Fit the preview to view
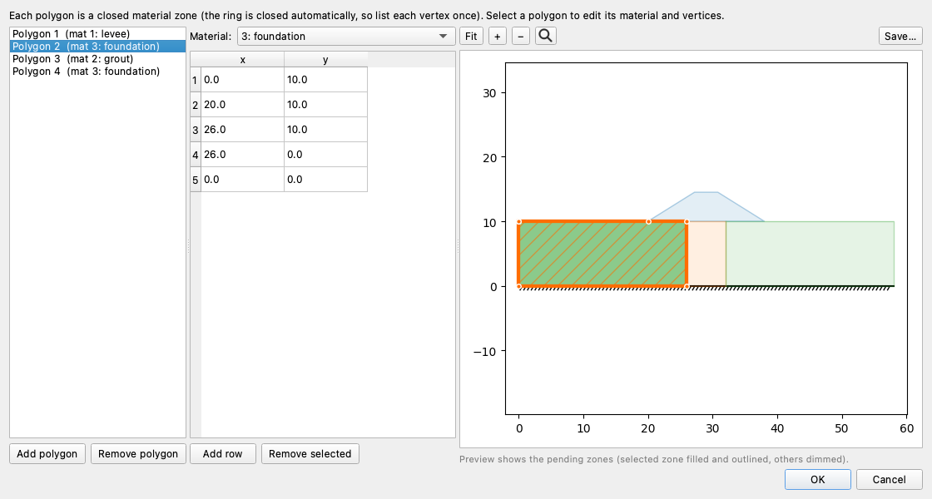This screenshot has width=932, height=499. coord(471,37)
